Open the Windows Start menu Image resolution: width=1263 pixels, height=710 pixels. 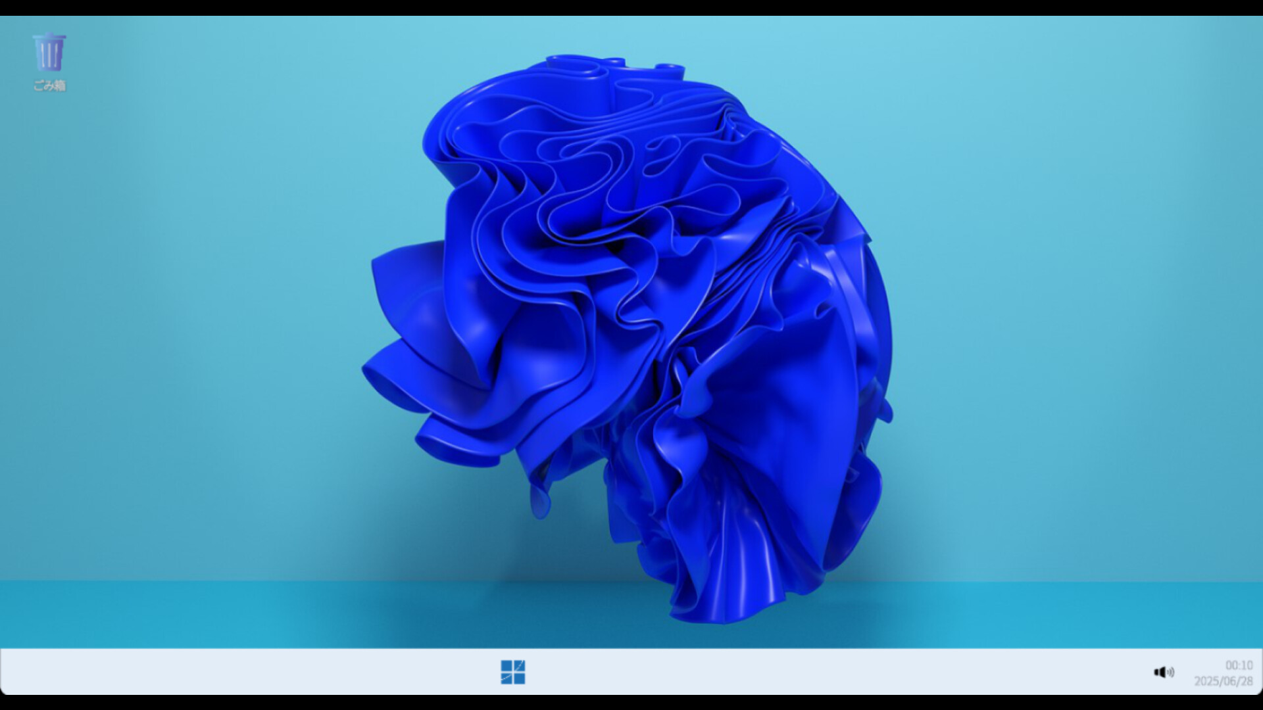coord(512,672)
